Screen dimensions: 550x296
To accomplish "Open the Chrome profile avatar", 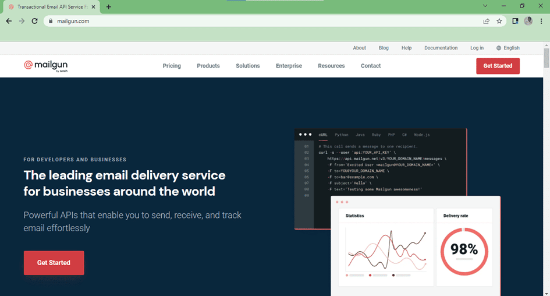I will (528, 21).
